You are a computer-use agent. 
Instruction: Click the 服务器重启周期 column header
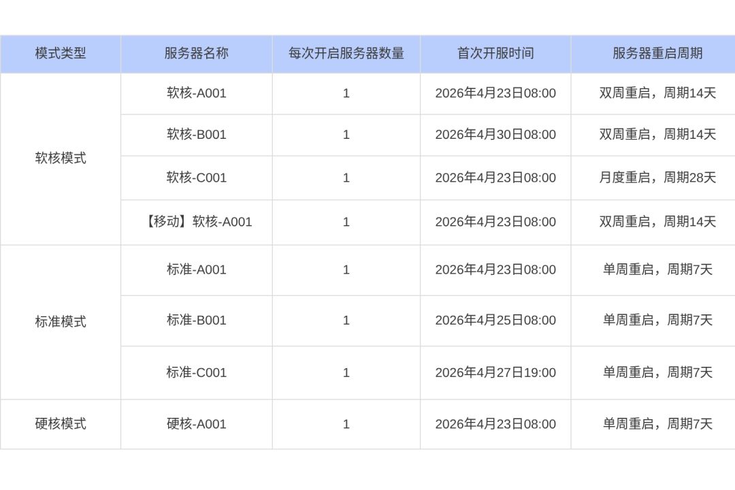(657, 54)
